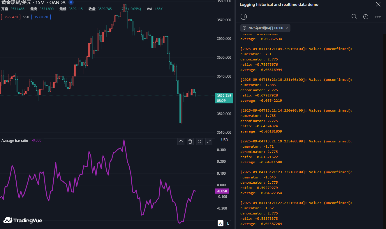
Task: Open search in the log panel
Action: pos(354,17)
